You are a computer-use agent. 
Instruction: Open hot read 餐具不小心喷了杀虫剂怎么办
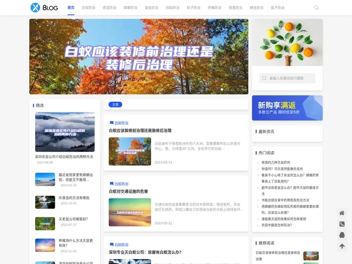[x=290, y=178]
